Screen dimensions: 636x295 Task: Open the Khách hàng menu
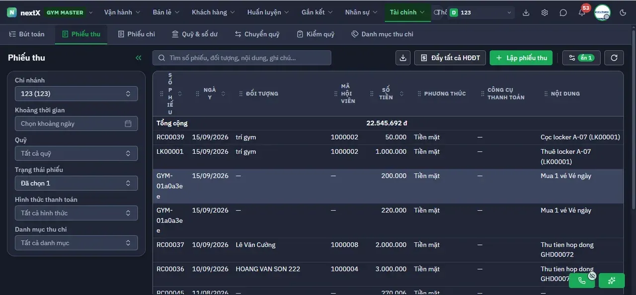pyautogui.click(x=213, y=12)
